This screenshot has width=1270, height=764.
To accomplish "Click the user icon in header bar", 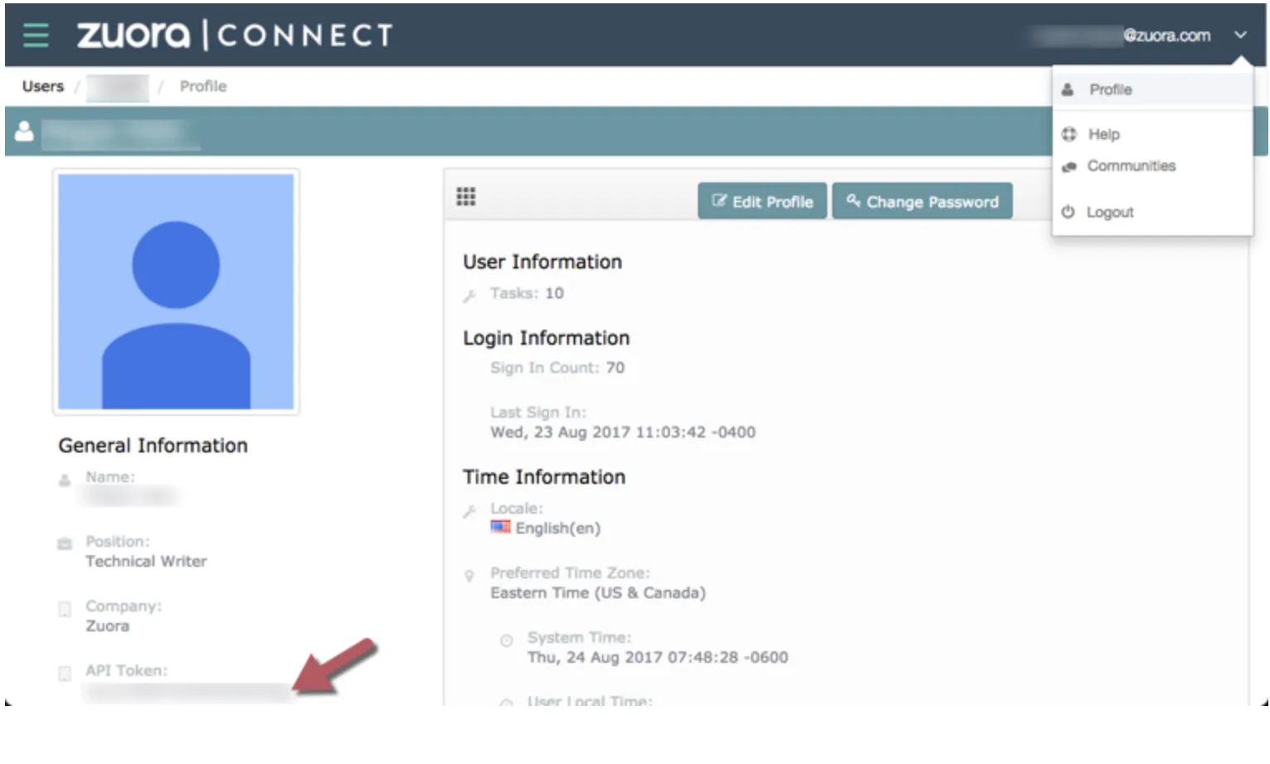I will click(24, 131).
